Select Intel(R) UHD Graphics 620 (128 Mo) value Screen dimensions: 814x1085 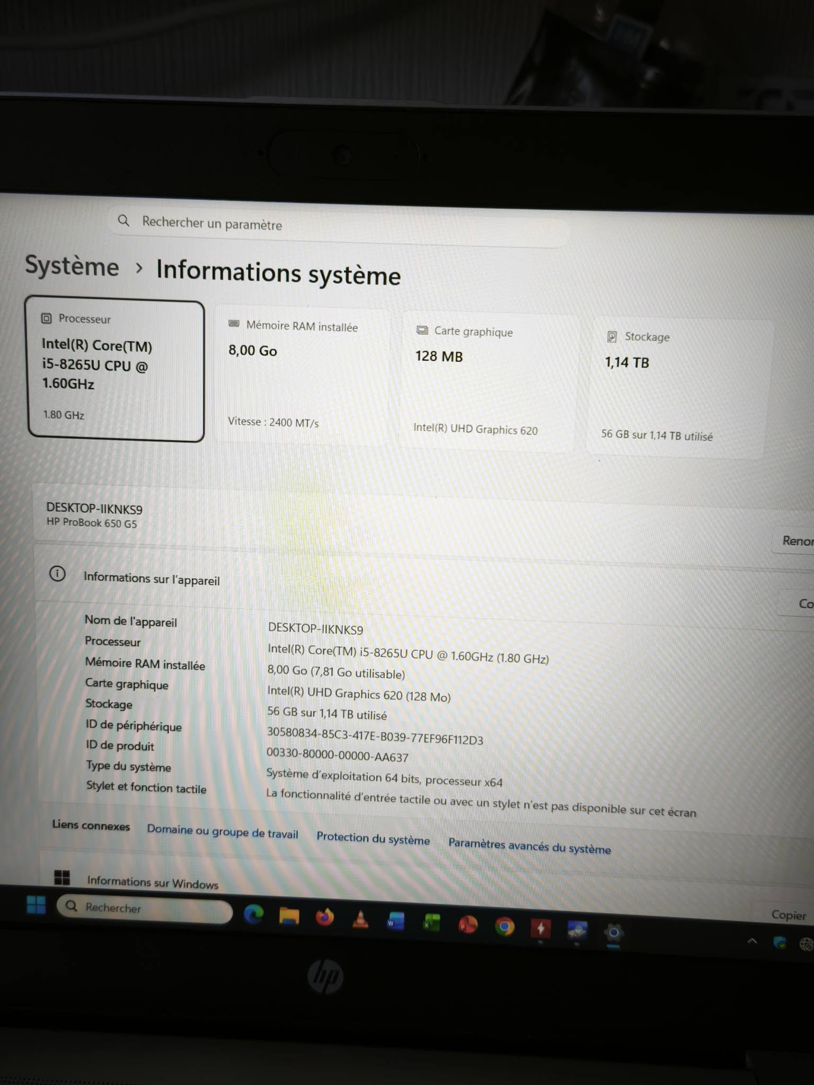(359, 693)
